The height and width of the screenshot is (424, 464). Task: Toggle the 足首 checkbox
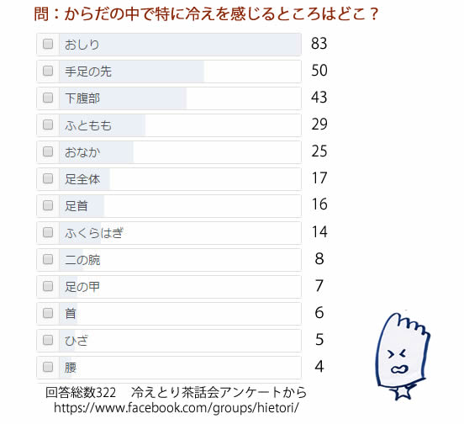48,205
